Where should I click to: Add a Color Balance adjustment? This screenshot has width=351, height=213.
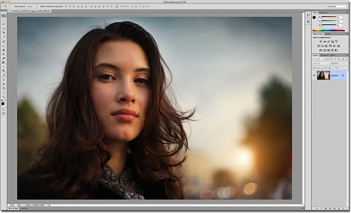[323, 46]
